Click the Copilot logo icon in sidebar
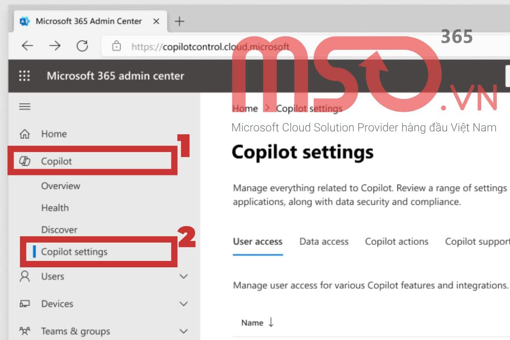The height and width of the screenshot is (340, 510). [25, 161]
